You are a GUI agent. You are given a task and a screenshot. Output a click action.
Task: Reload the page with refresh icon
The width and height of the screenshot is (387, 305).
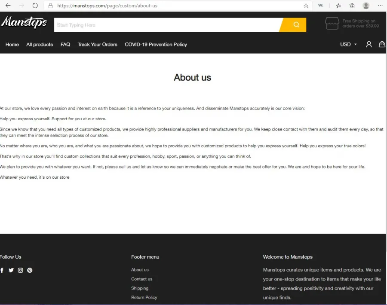pyautogui.click(x=35, y=6)
